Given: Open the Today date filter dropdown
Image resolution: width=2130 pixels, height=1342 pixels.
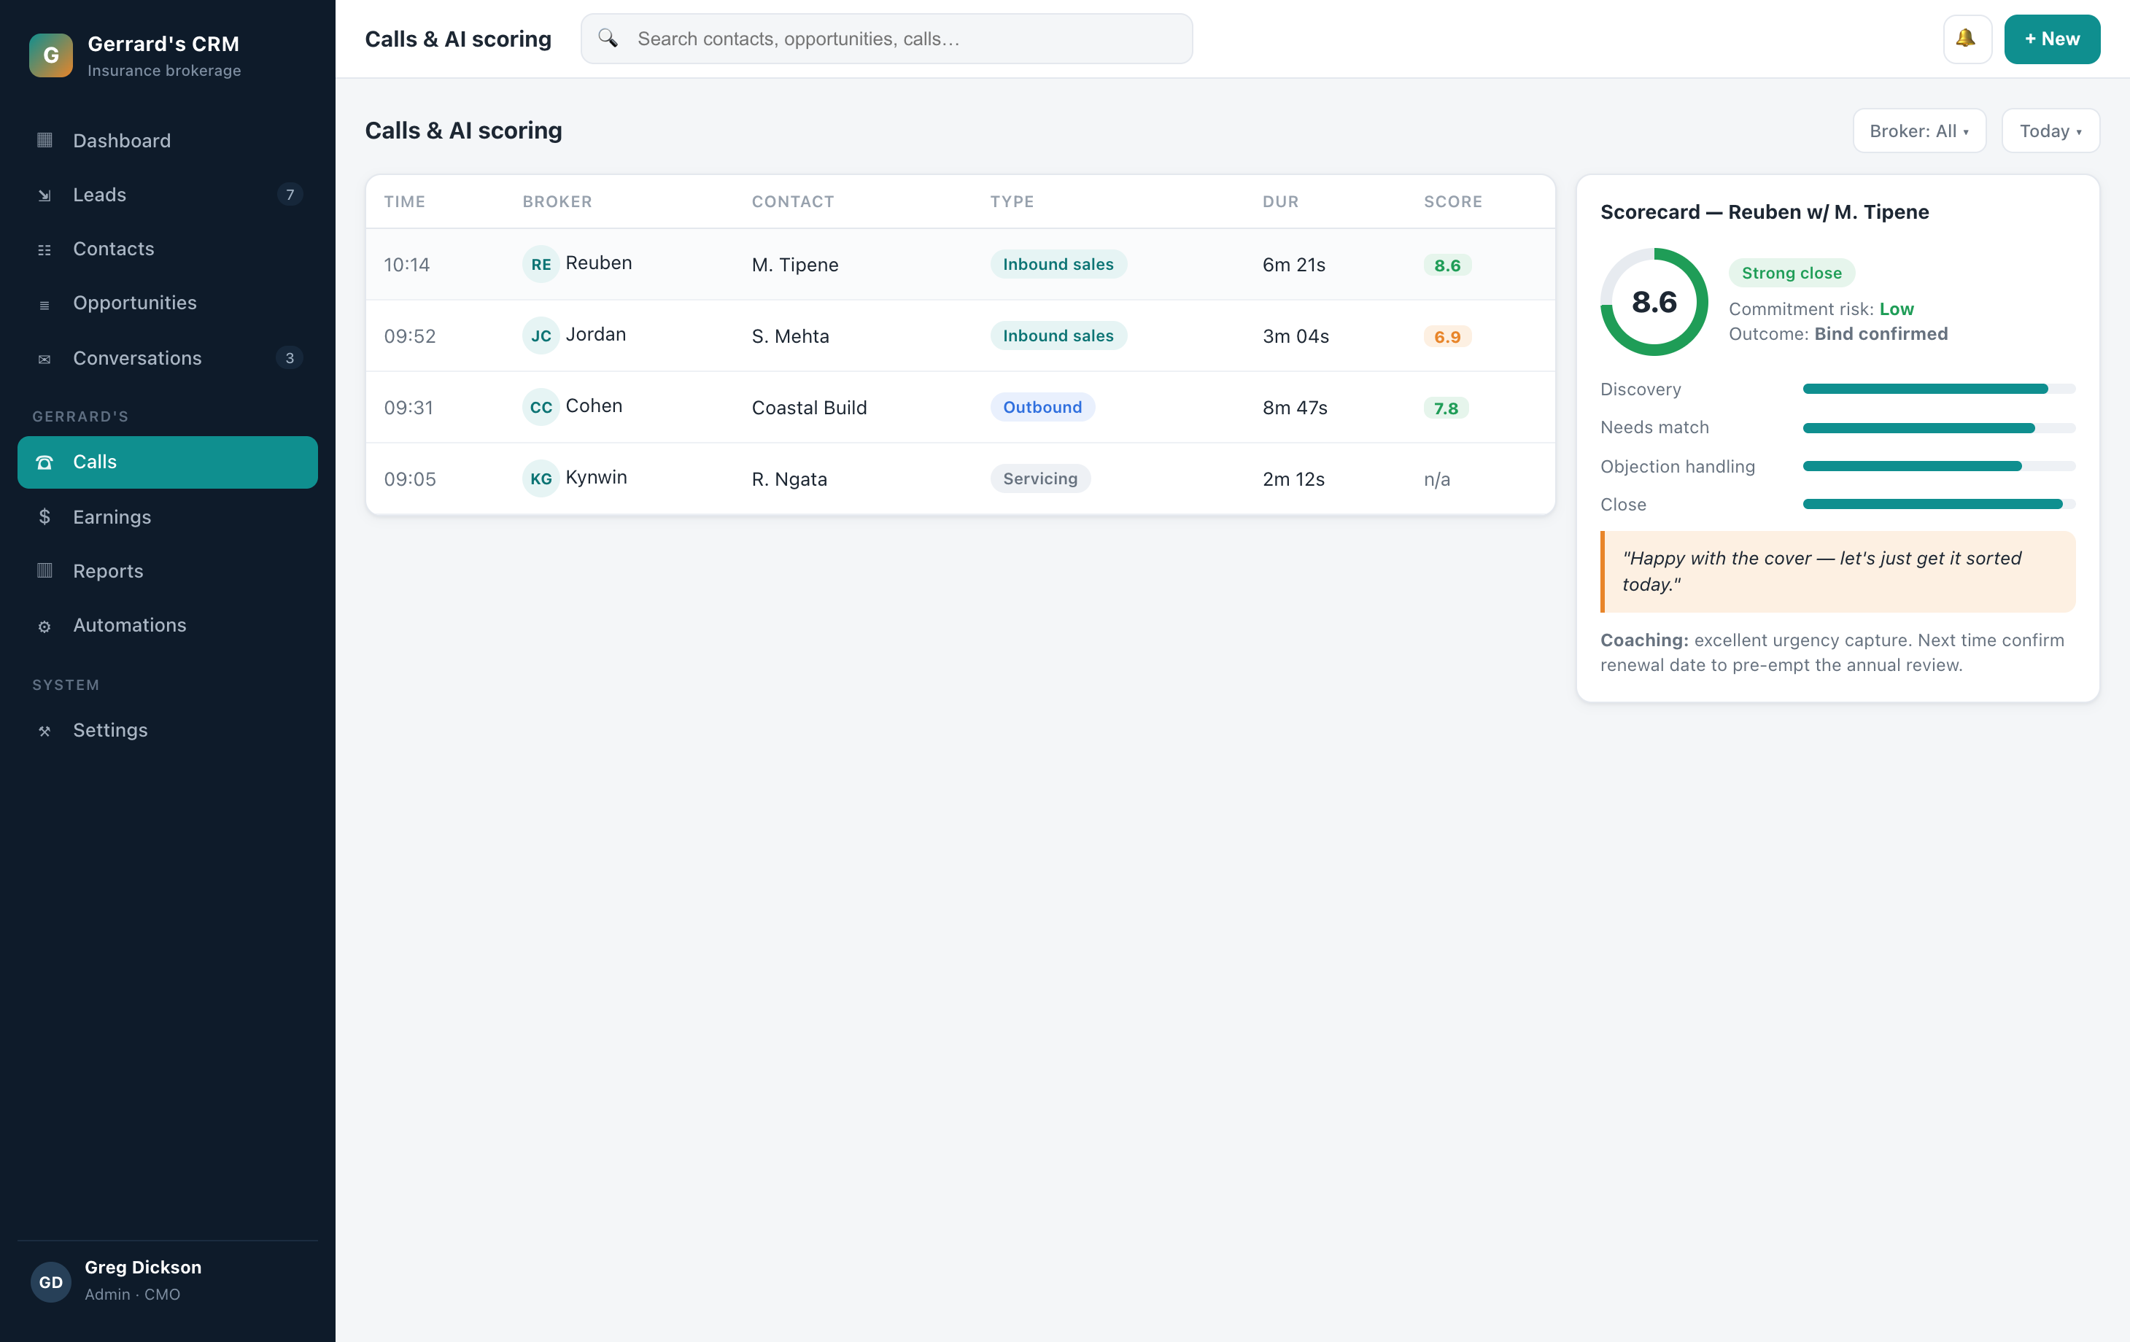Looking at the screenshot, I should 2050,131.
